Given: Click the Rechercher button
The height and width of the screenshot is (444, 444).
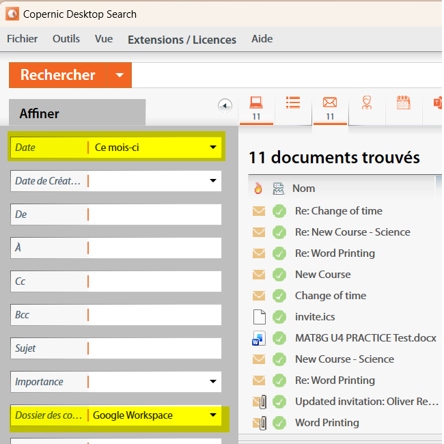Looking at the screenshot, I should 58,75.
